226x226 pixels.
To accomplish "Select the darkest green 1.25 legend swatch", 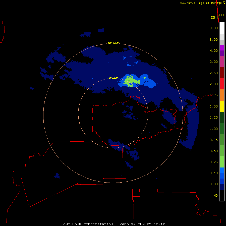I will pyautogui.click(x=222, y=118).
